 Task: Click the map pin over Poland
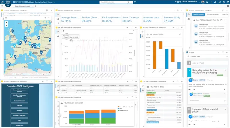tap(39, 38)
